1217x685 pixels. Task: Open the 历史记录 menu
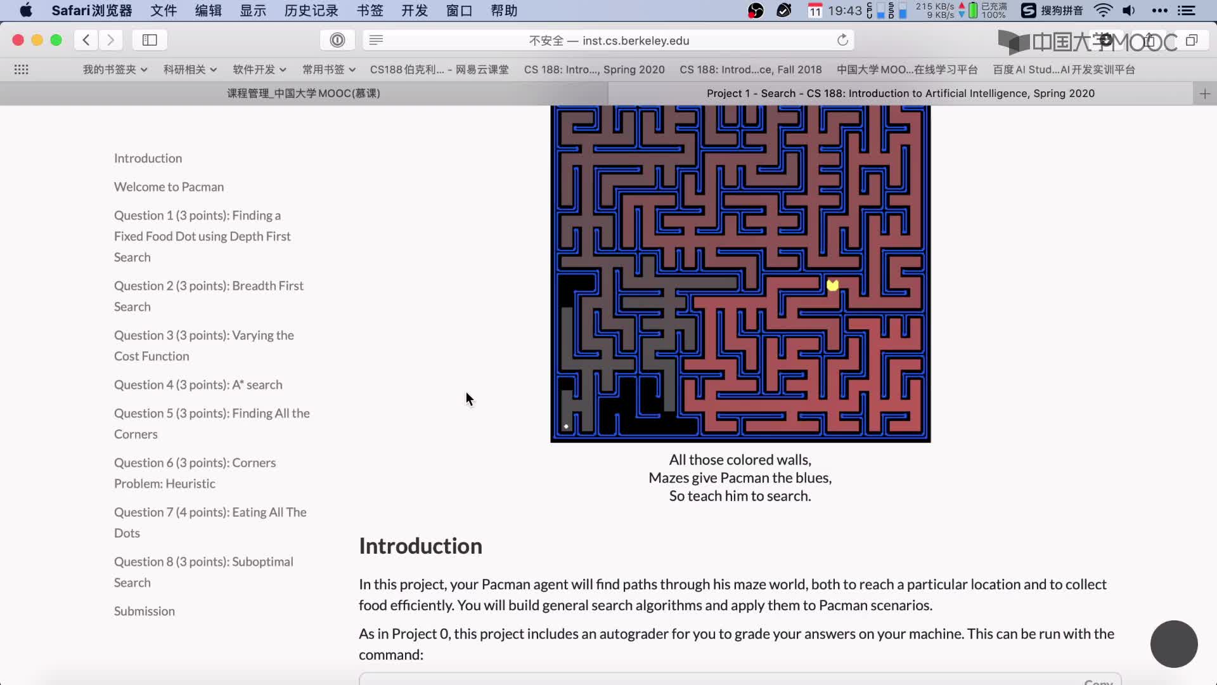tap(311, 10)
